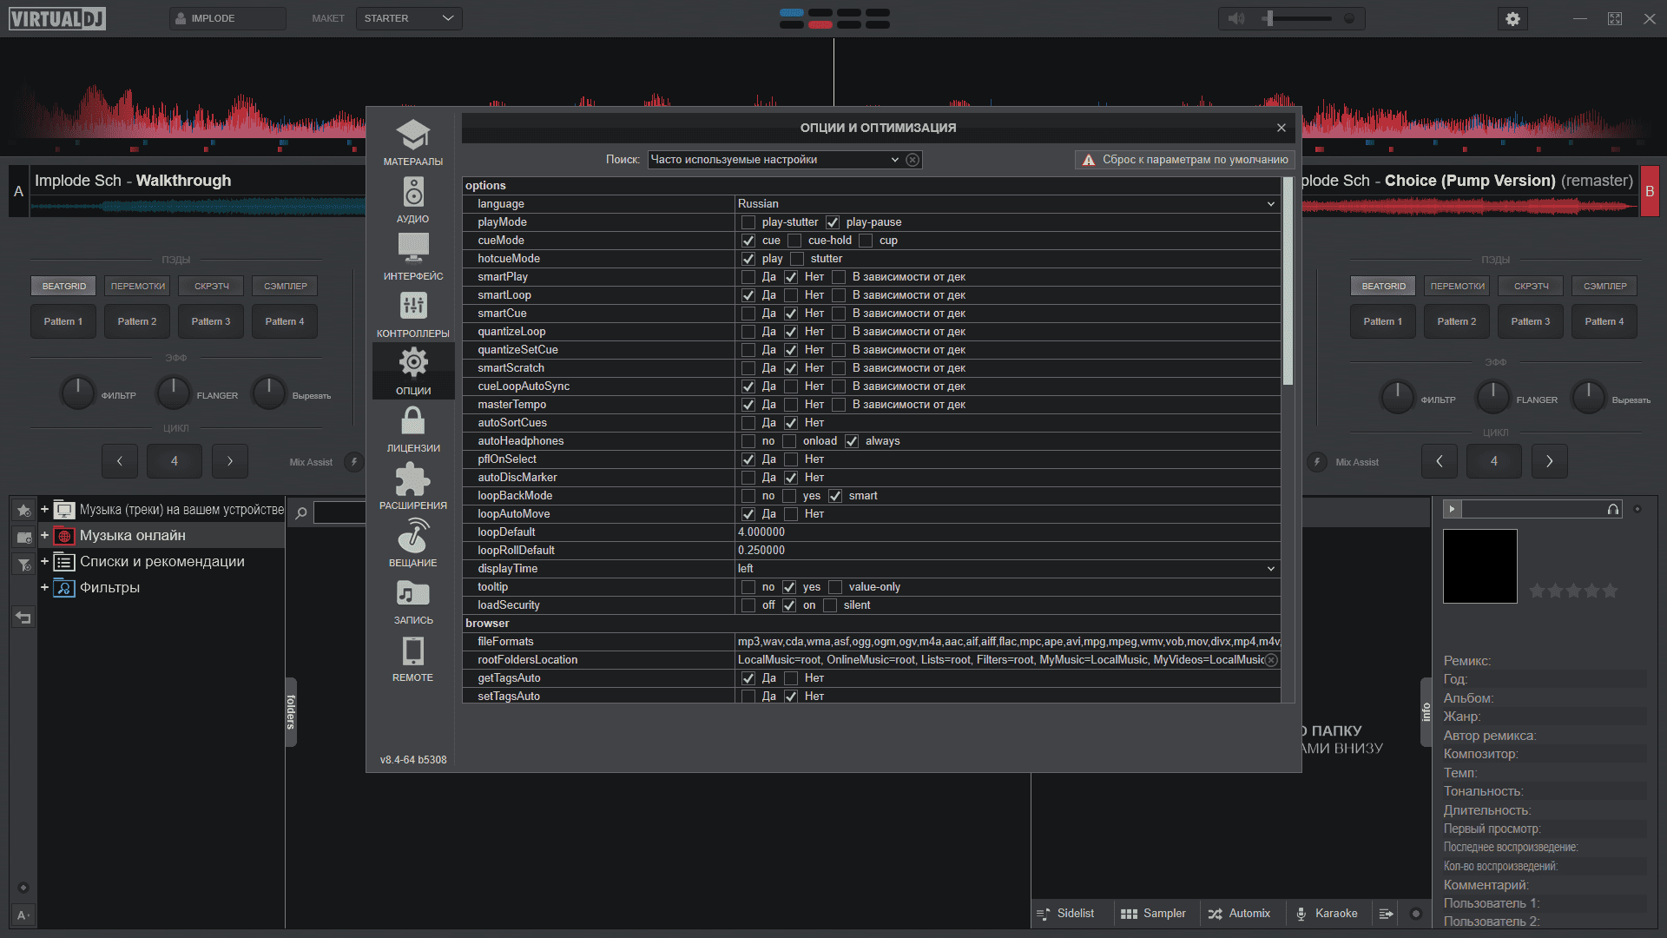
Task: Click the back arrow sidebar icon
Action: [x=23, y=618]
